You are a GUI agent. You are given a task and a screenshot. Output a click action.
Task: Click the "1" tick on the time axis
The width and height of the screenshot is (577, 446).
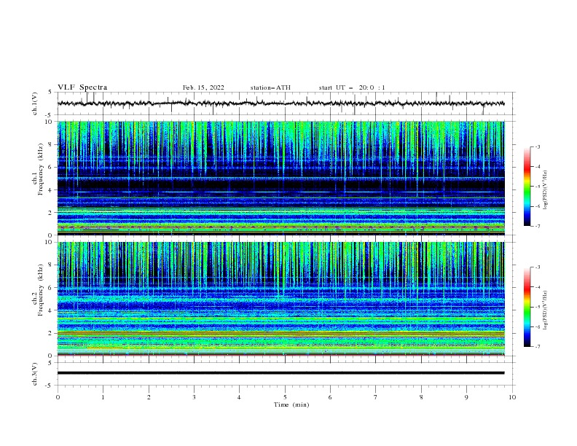(x=103, y=397)
